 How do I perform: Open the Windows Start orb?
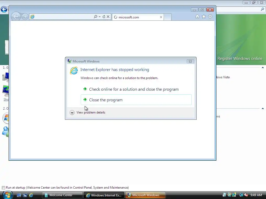(8, 195)
